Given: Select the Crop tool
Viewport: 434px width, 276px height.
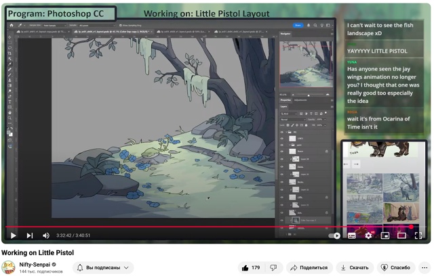Looking at the screenshot, I should [10, 53].
